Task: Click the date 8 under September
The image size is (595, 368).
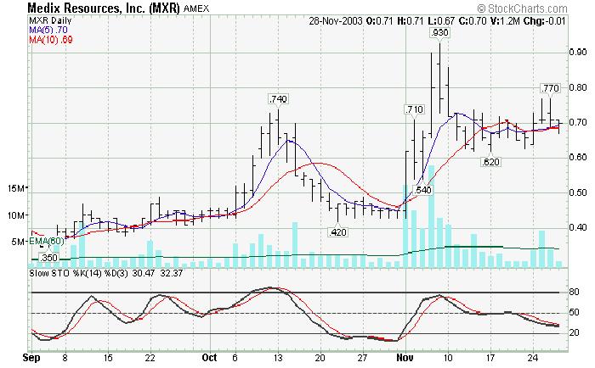Action: pyautogui.click(x=65, y=358)
